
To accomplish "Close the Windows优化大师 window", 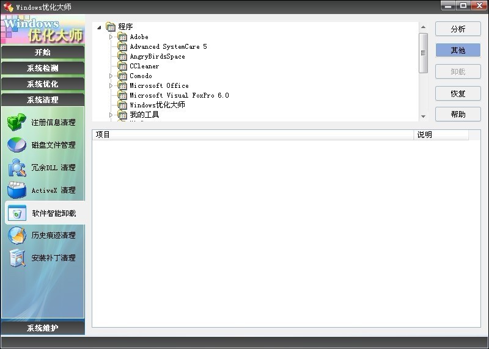I will [x=480, y=6].
